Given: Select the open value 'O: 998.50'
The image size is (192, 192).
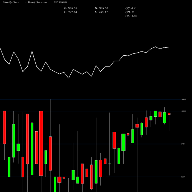Looking at the screenshot, I should pyautogui.click(x=71, y=8).
